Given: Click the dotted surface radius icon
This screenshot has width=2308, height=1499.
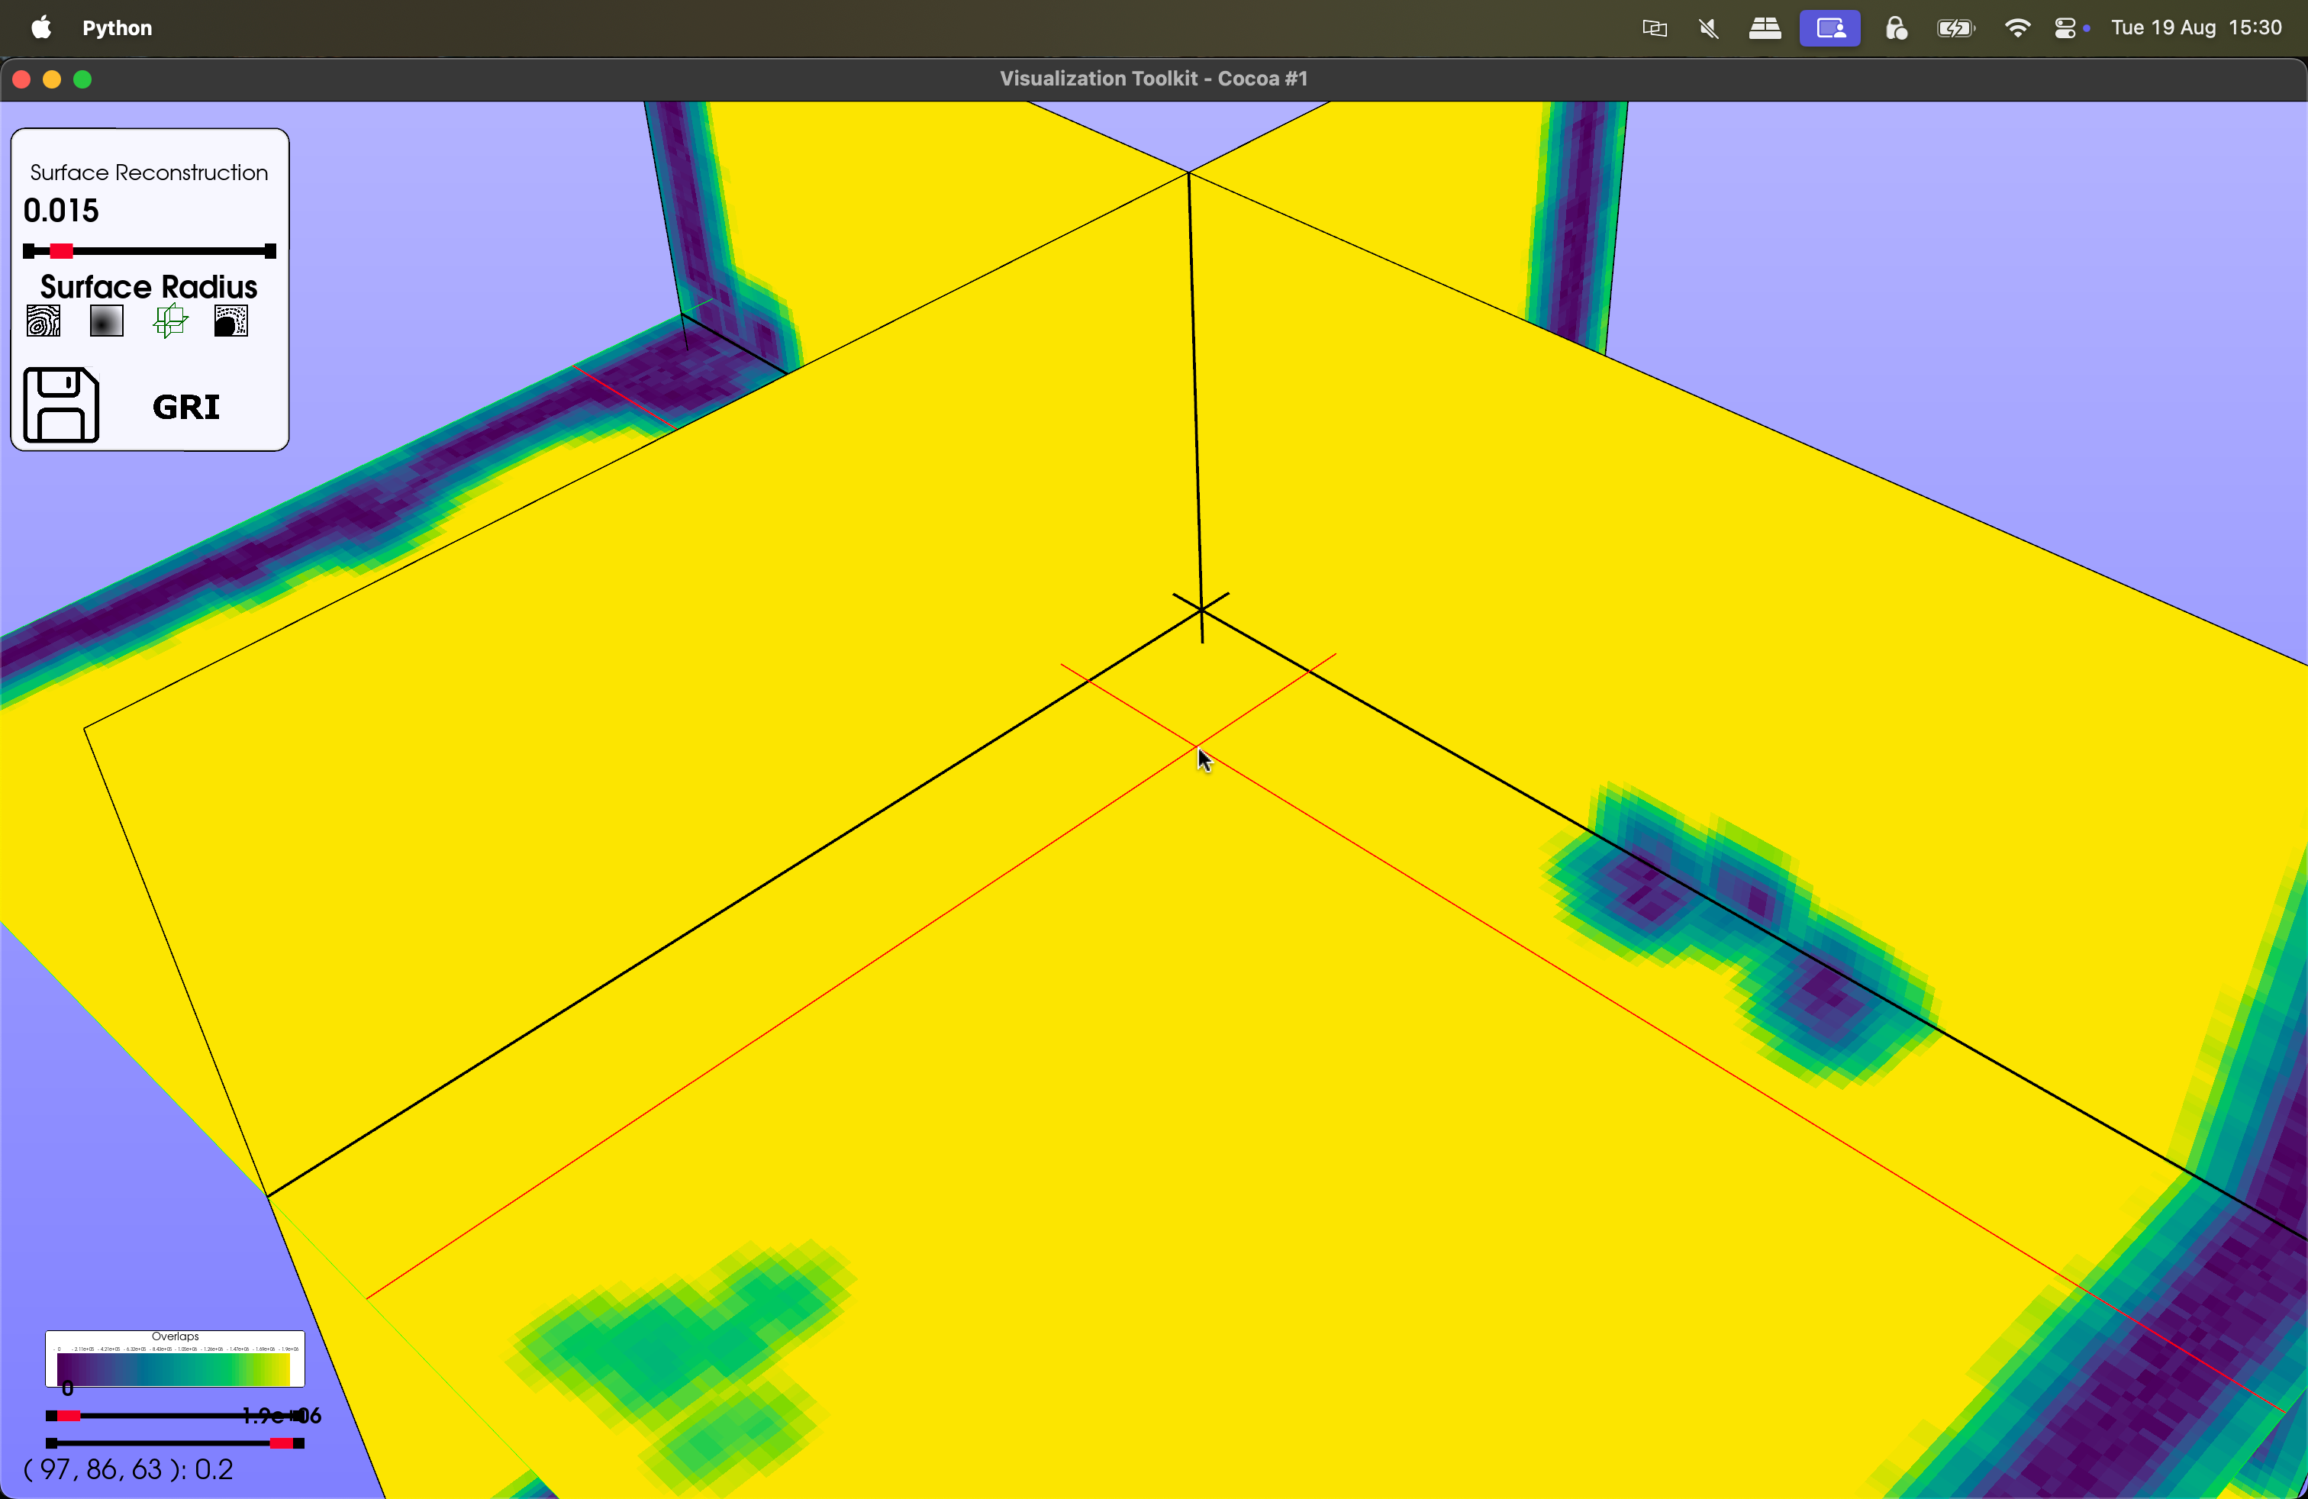Looking at the screenshot, I should click(230, 321).
